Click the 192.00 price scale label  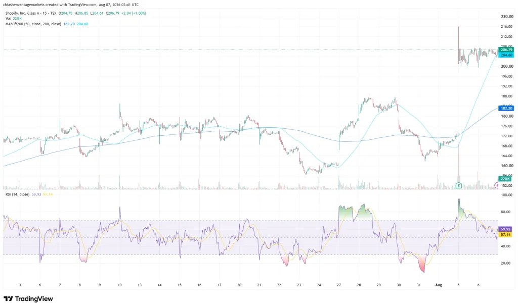click(x=506, y=86)
